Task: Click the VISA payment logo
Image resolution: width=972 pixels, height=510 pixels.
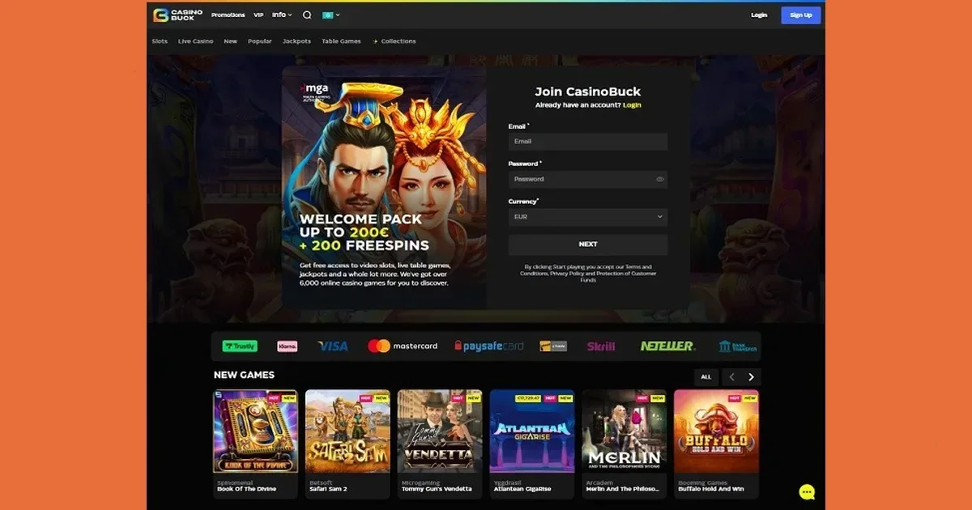Action: [333, 346]
